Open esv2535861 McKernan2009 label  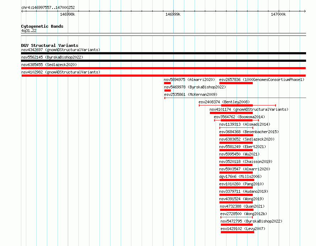coord(191,94)
